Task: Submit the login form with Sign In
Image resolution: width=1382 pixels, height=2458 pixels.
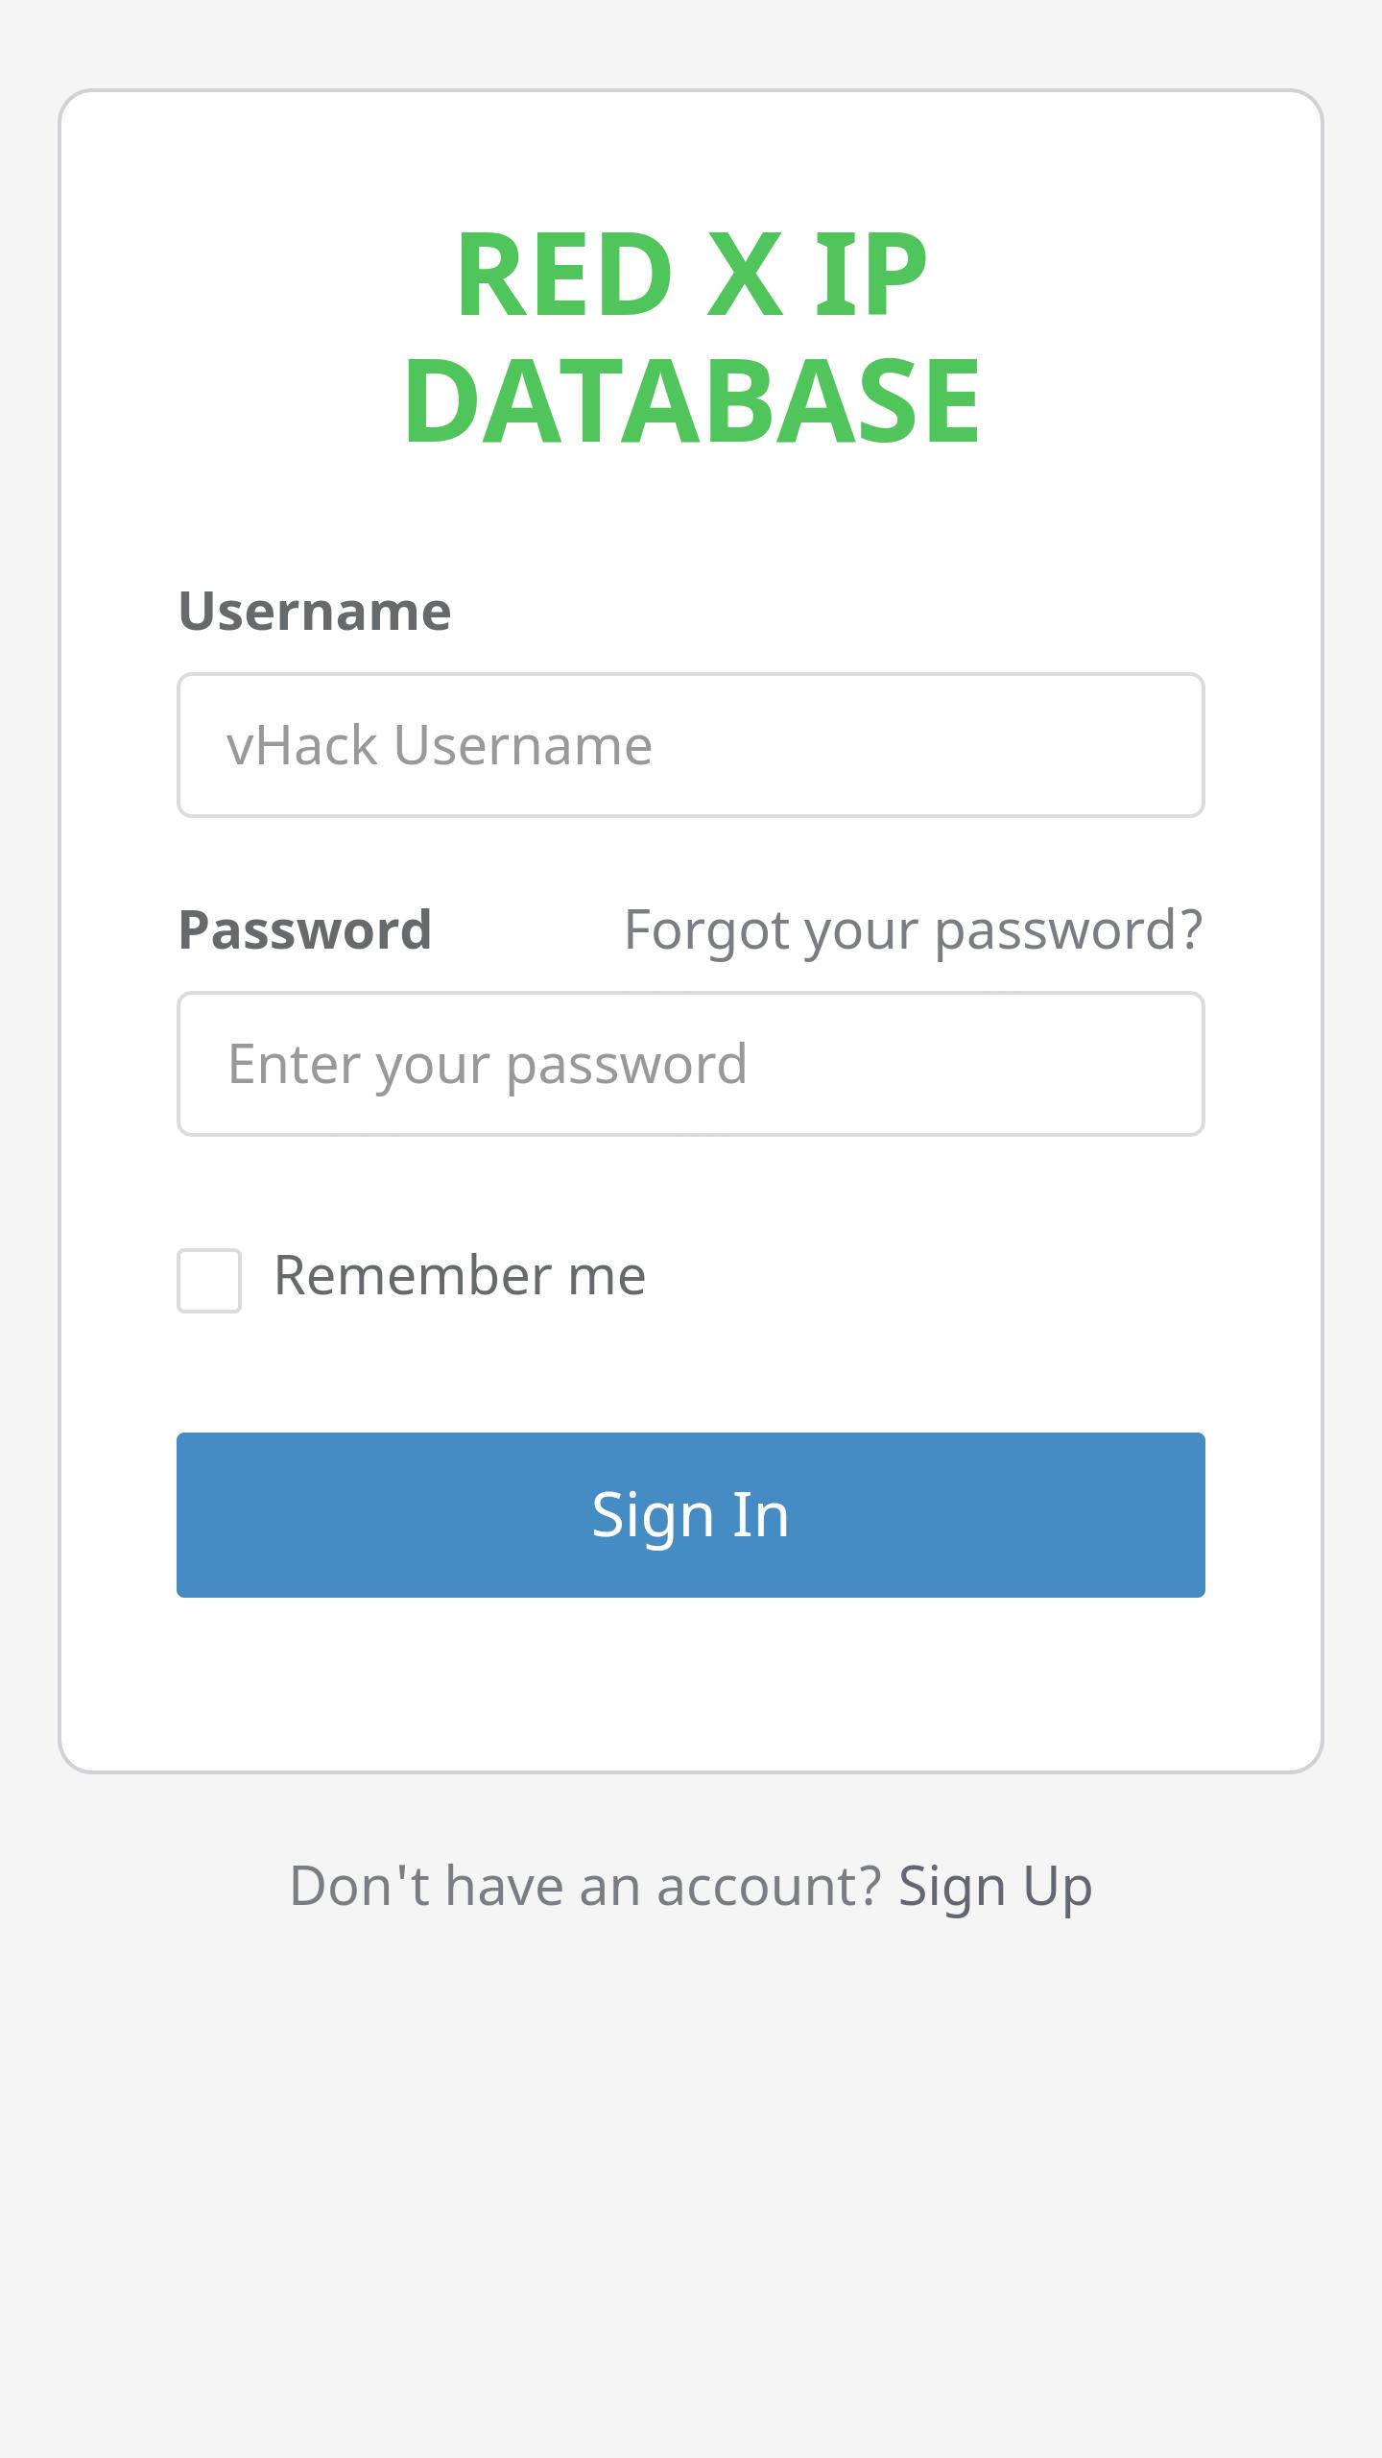Action: point(690,1515)
